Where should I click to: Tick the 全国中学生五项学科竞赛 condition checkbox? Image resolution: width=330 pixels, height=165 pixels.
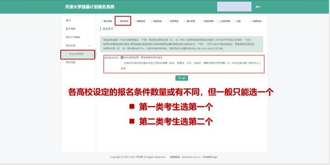(122, 63)
